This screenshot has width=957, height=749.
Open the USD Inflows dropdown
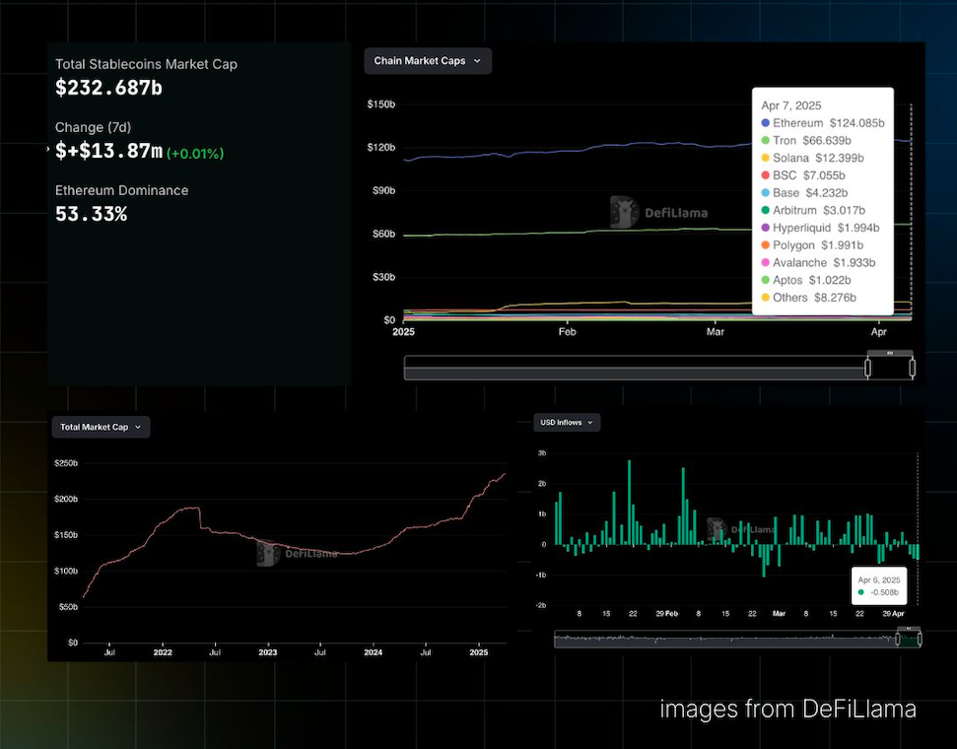point(567,423)
